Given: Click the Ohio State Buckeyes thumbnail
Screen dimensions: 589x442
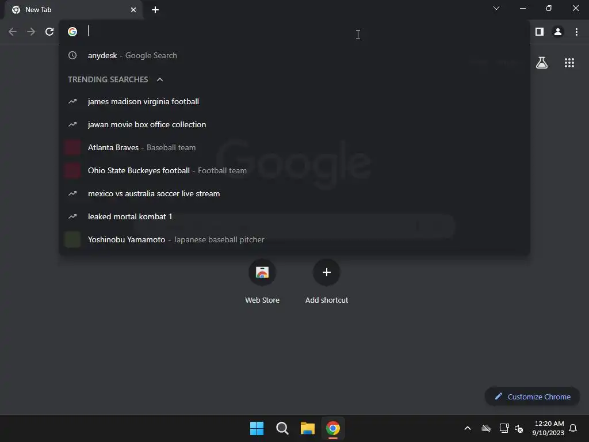Looking at the screenshot, I should coord(72,170).
